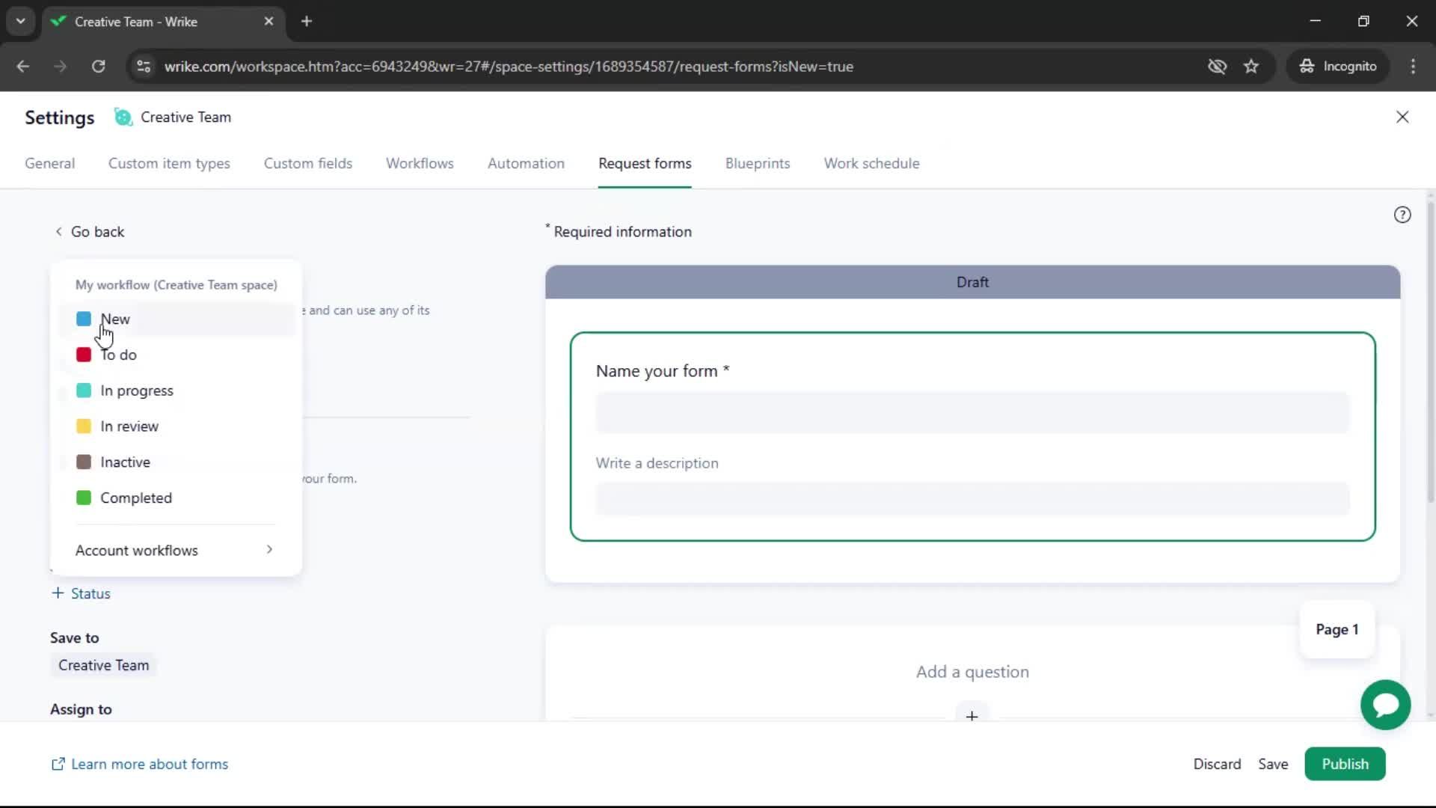Click the page vertical scrollbar
Screen dimensions: 1436x808
[x=1430, y=352]
